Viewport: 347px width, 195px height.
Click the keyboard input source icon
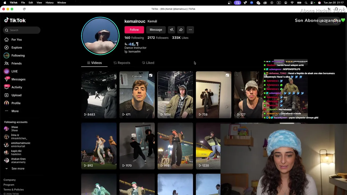[x=279, y=3]
